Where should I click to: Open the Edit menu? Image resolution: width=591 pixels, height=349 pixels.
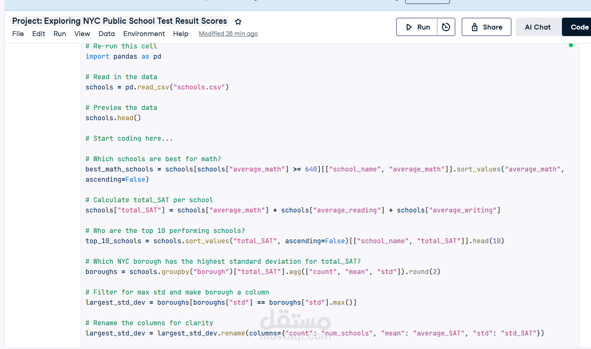[38, 34]
